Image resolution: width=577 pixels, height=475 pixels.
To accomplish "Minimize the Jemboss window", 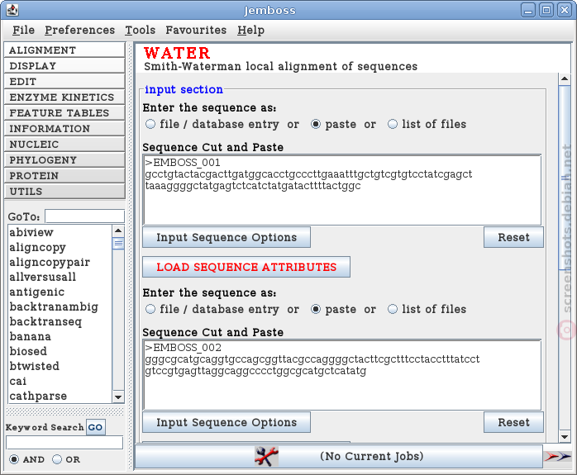I will click(528, 10).
